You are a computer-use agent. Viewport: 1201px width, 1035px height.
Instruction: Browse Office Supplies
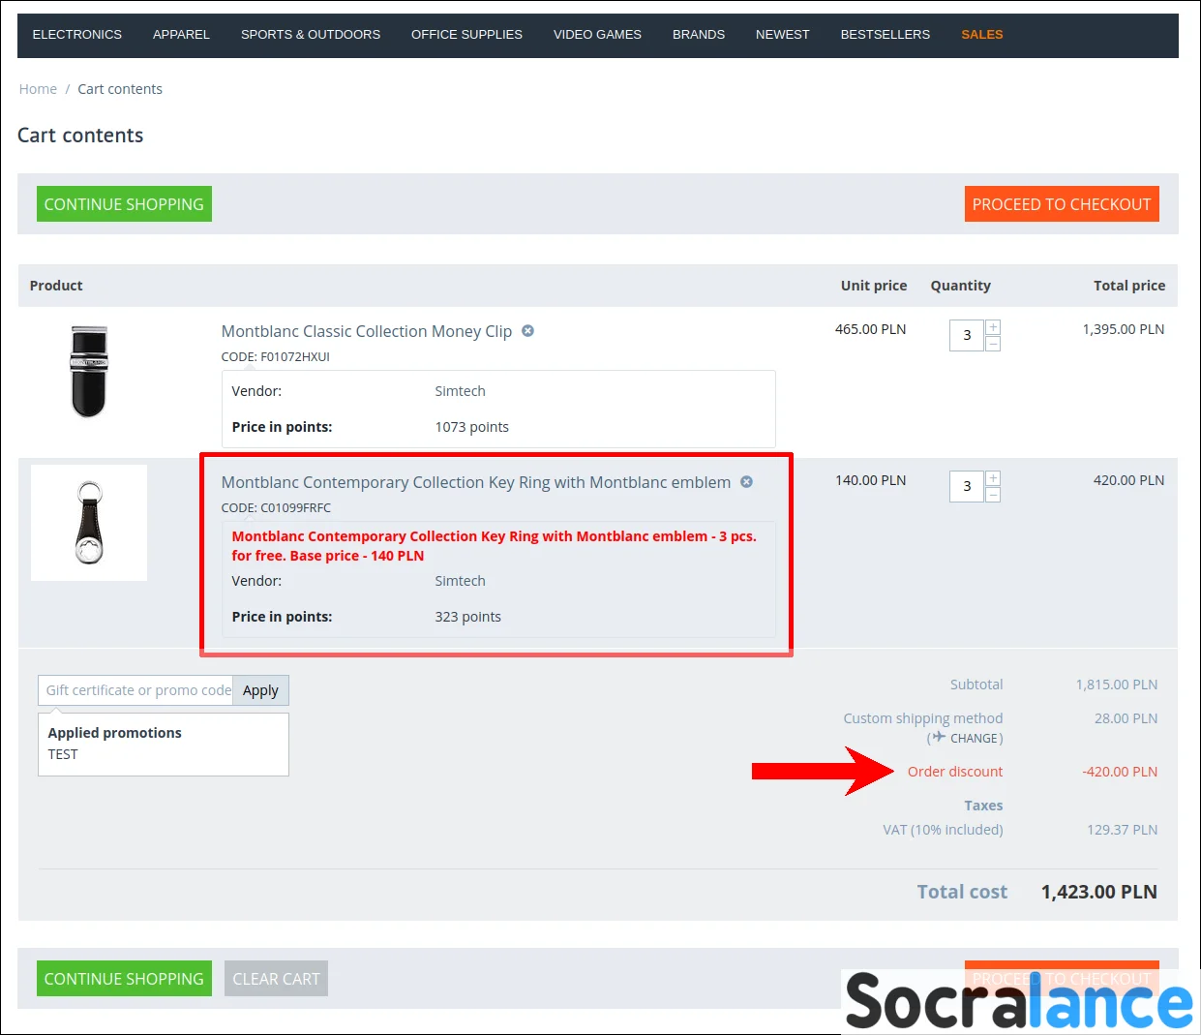[x=466, y=35]
